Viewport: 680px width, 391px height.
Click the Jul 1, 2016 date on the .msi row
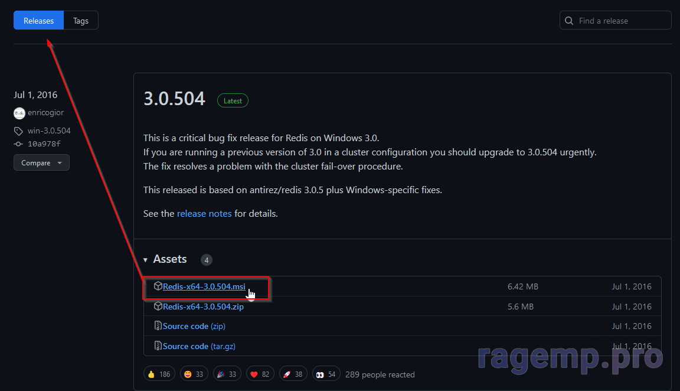(x=632, y=286)
